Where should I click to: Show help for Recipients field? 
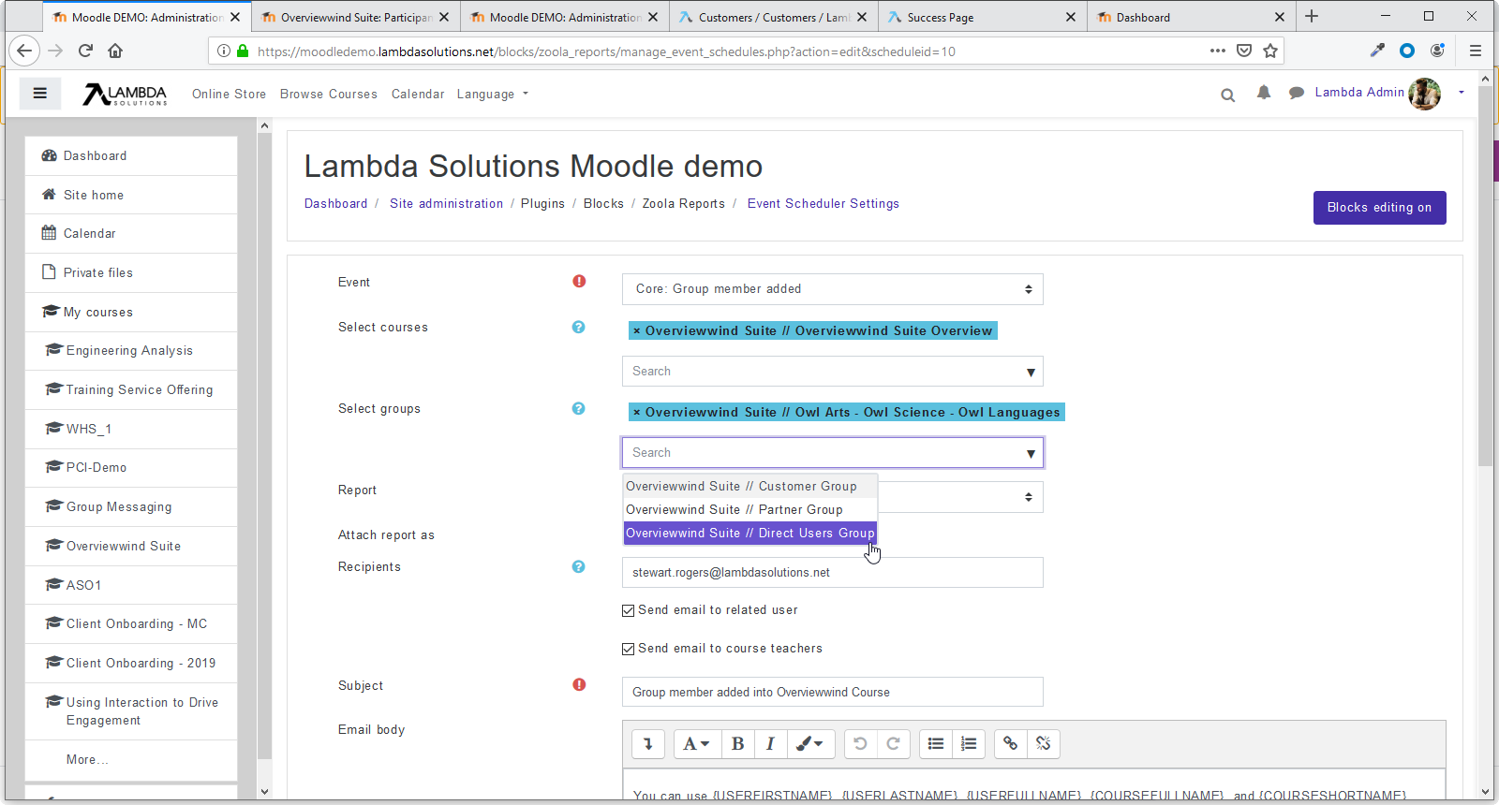point(579,566)
